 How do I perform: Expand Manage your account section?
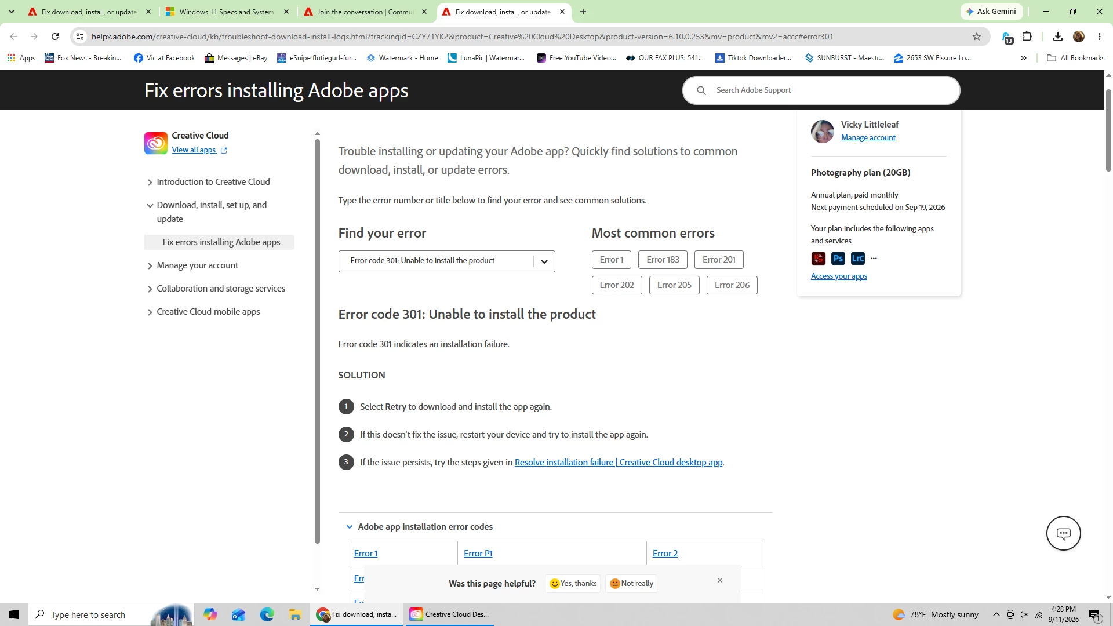coord(197,265)
